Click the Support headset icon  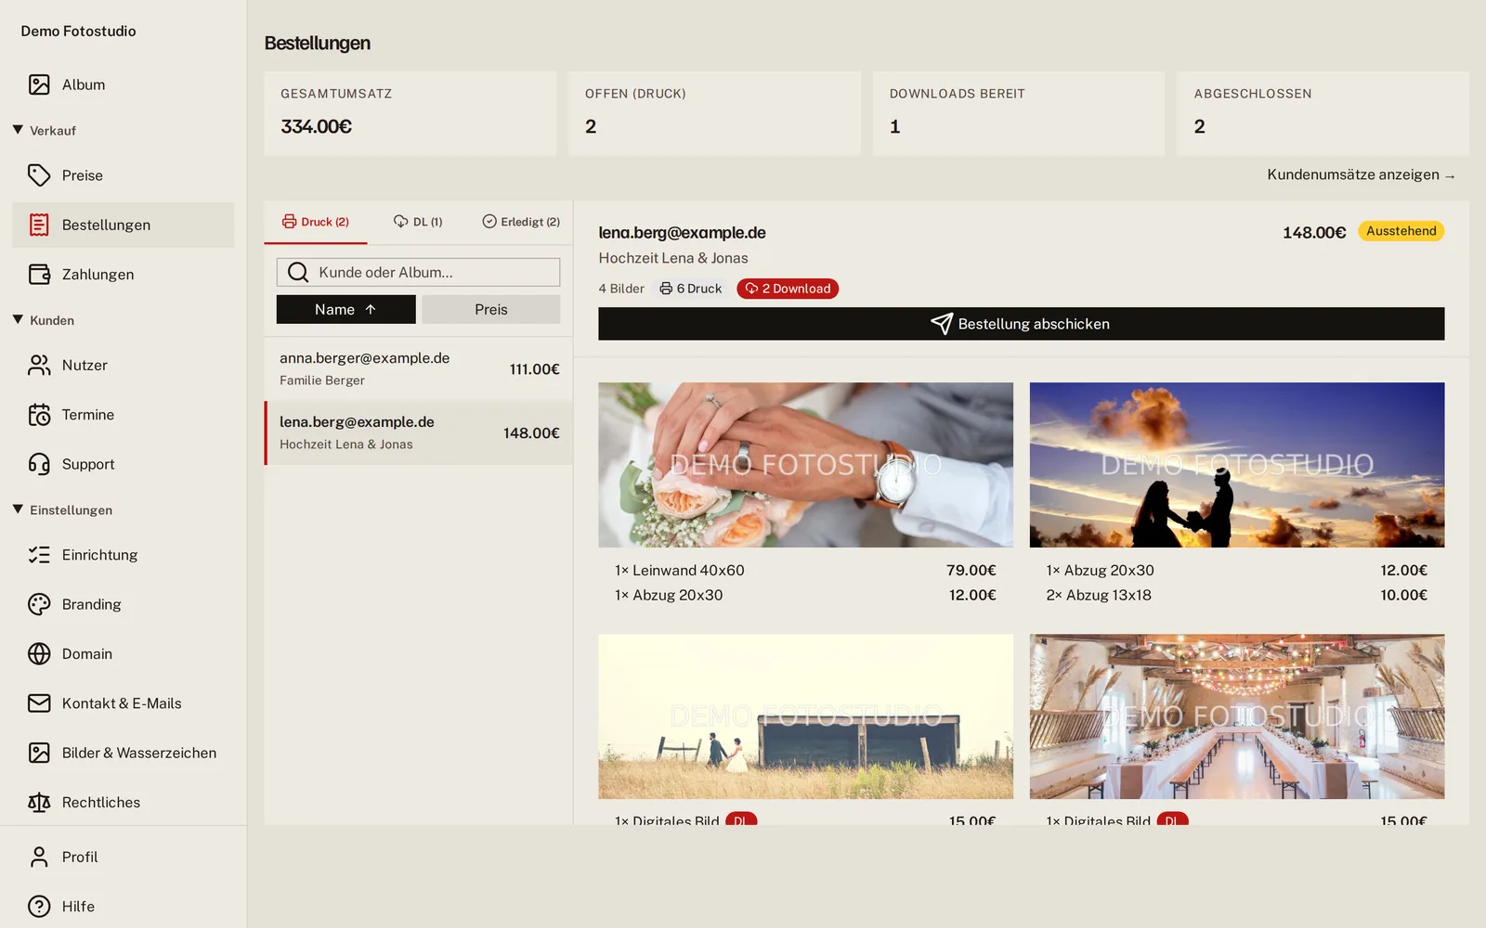[39, 464]
